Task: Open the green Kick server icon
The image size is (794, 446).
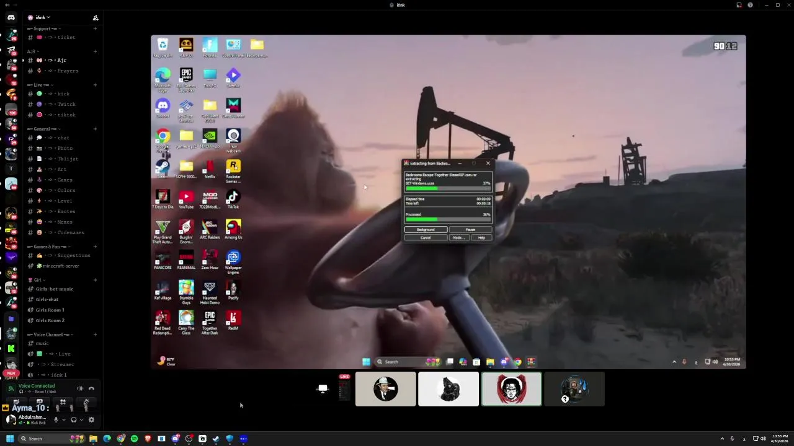Action: click(11, 349)
